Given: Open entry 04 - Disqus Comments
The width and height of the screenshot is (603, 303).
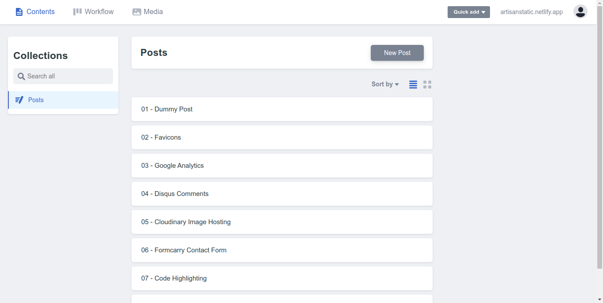Looking at the screenshot, I should pos(282,194).
